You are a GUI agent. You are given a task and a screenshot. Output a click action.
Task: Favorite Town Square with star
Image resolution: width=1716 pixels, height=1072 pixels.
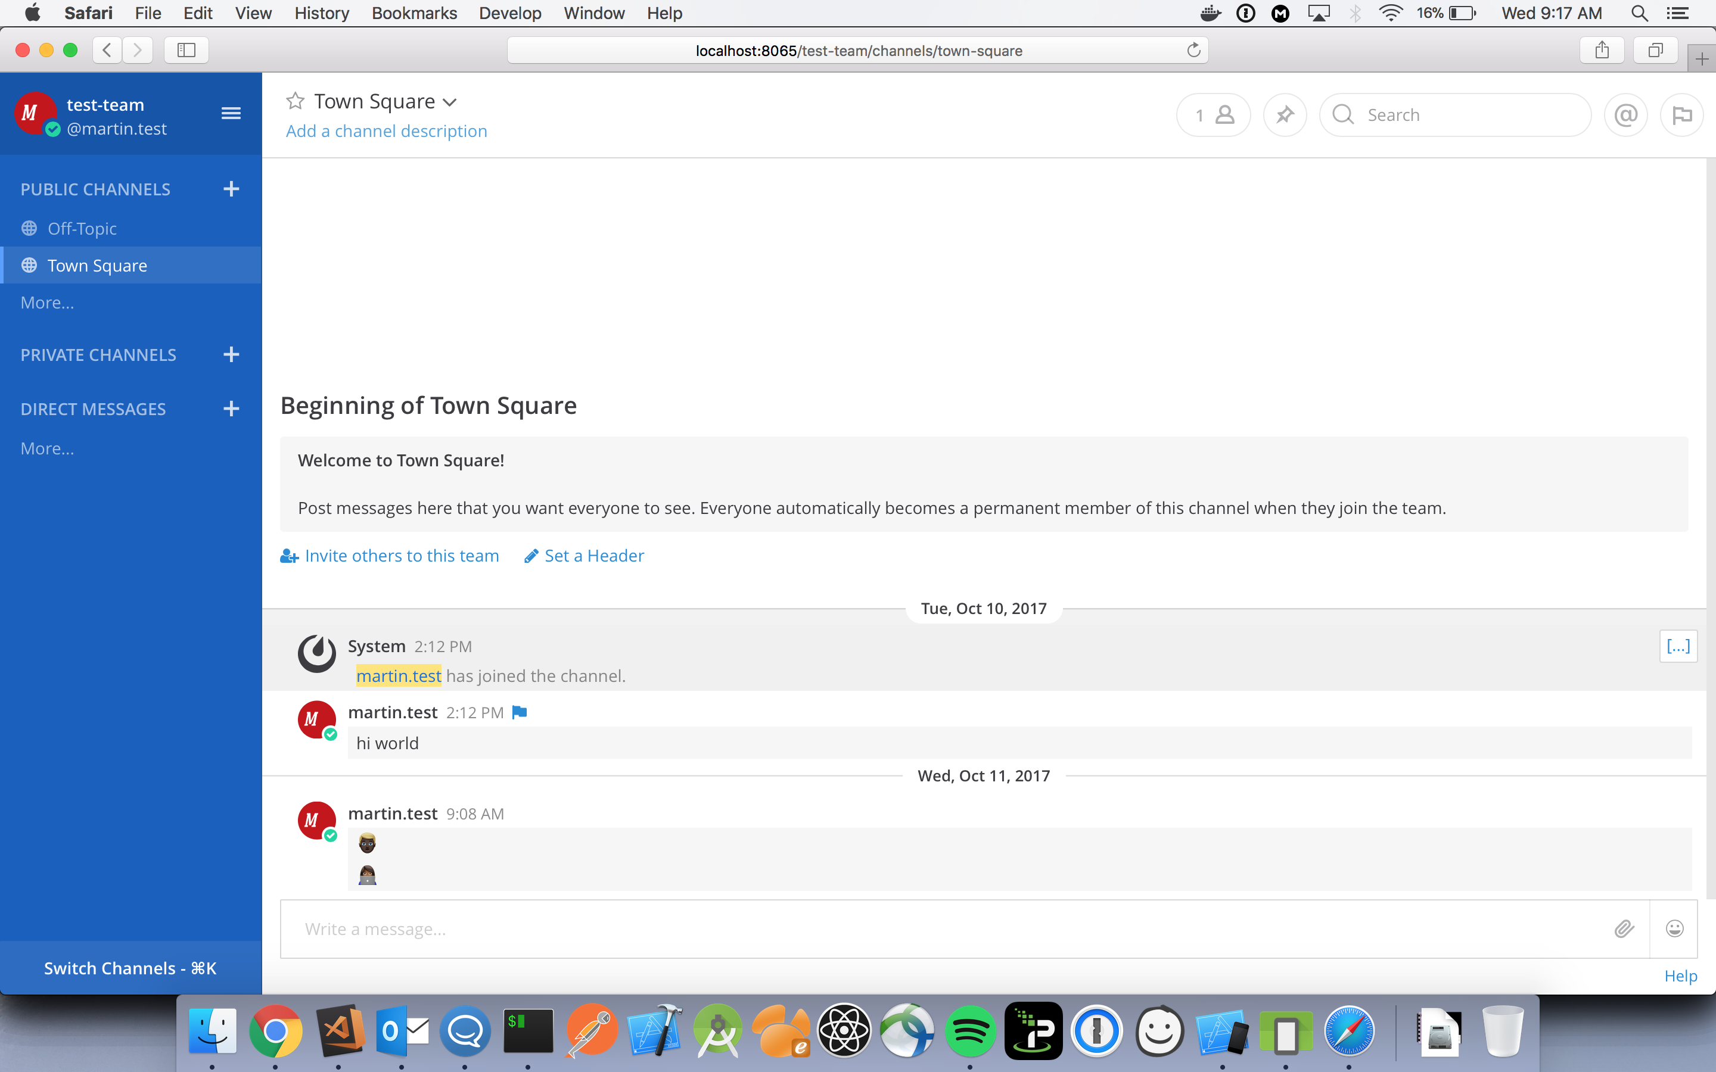point(295,101)
